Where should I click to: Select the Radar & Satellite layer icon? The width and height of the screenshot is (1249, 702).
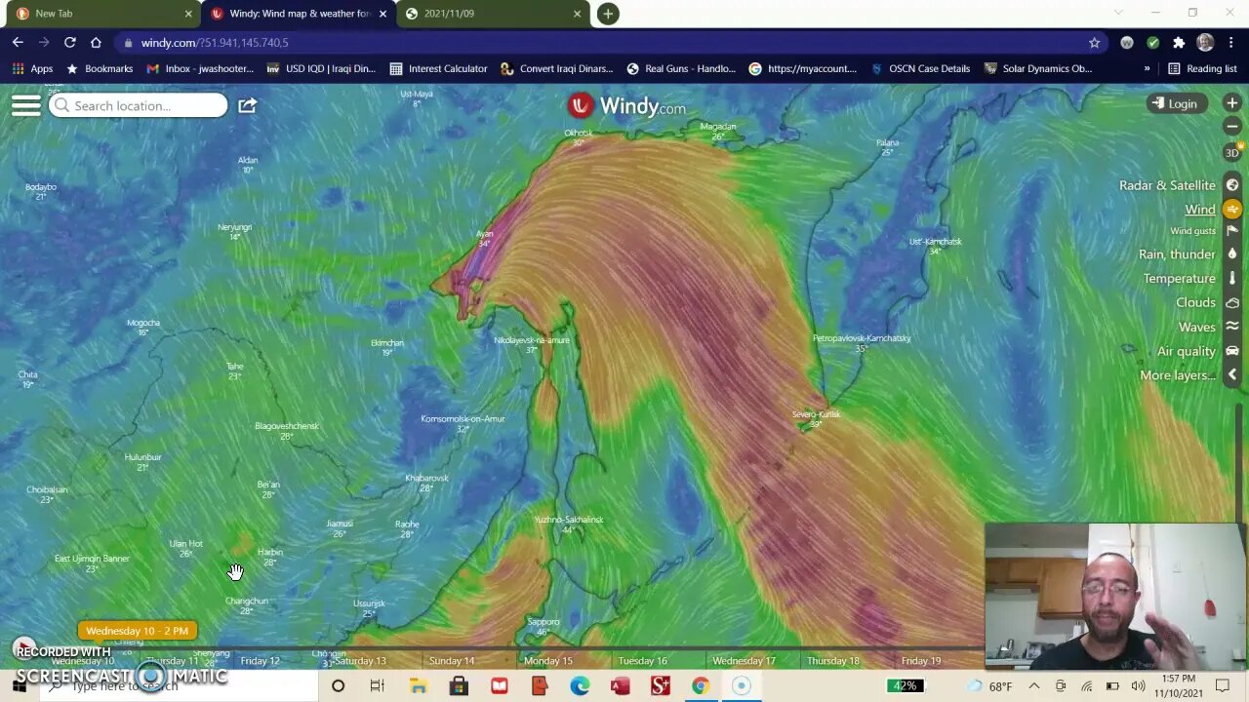[1232, 185]
